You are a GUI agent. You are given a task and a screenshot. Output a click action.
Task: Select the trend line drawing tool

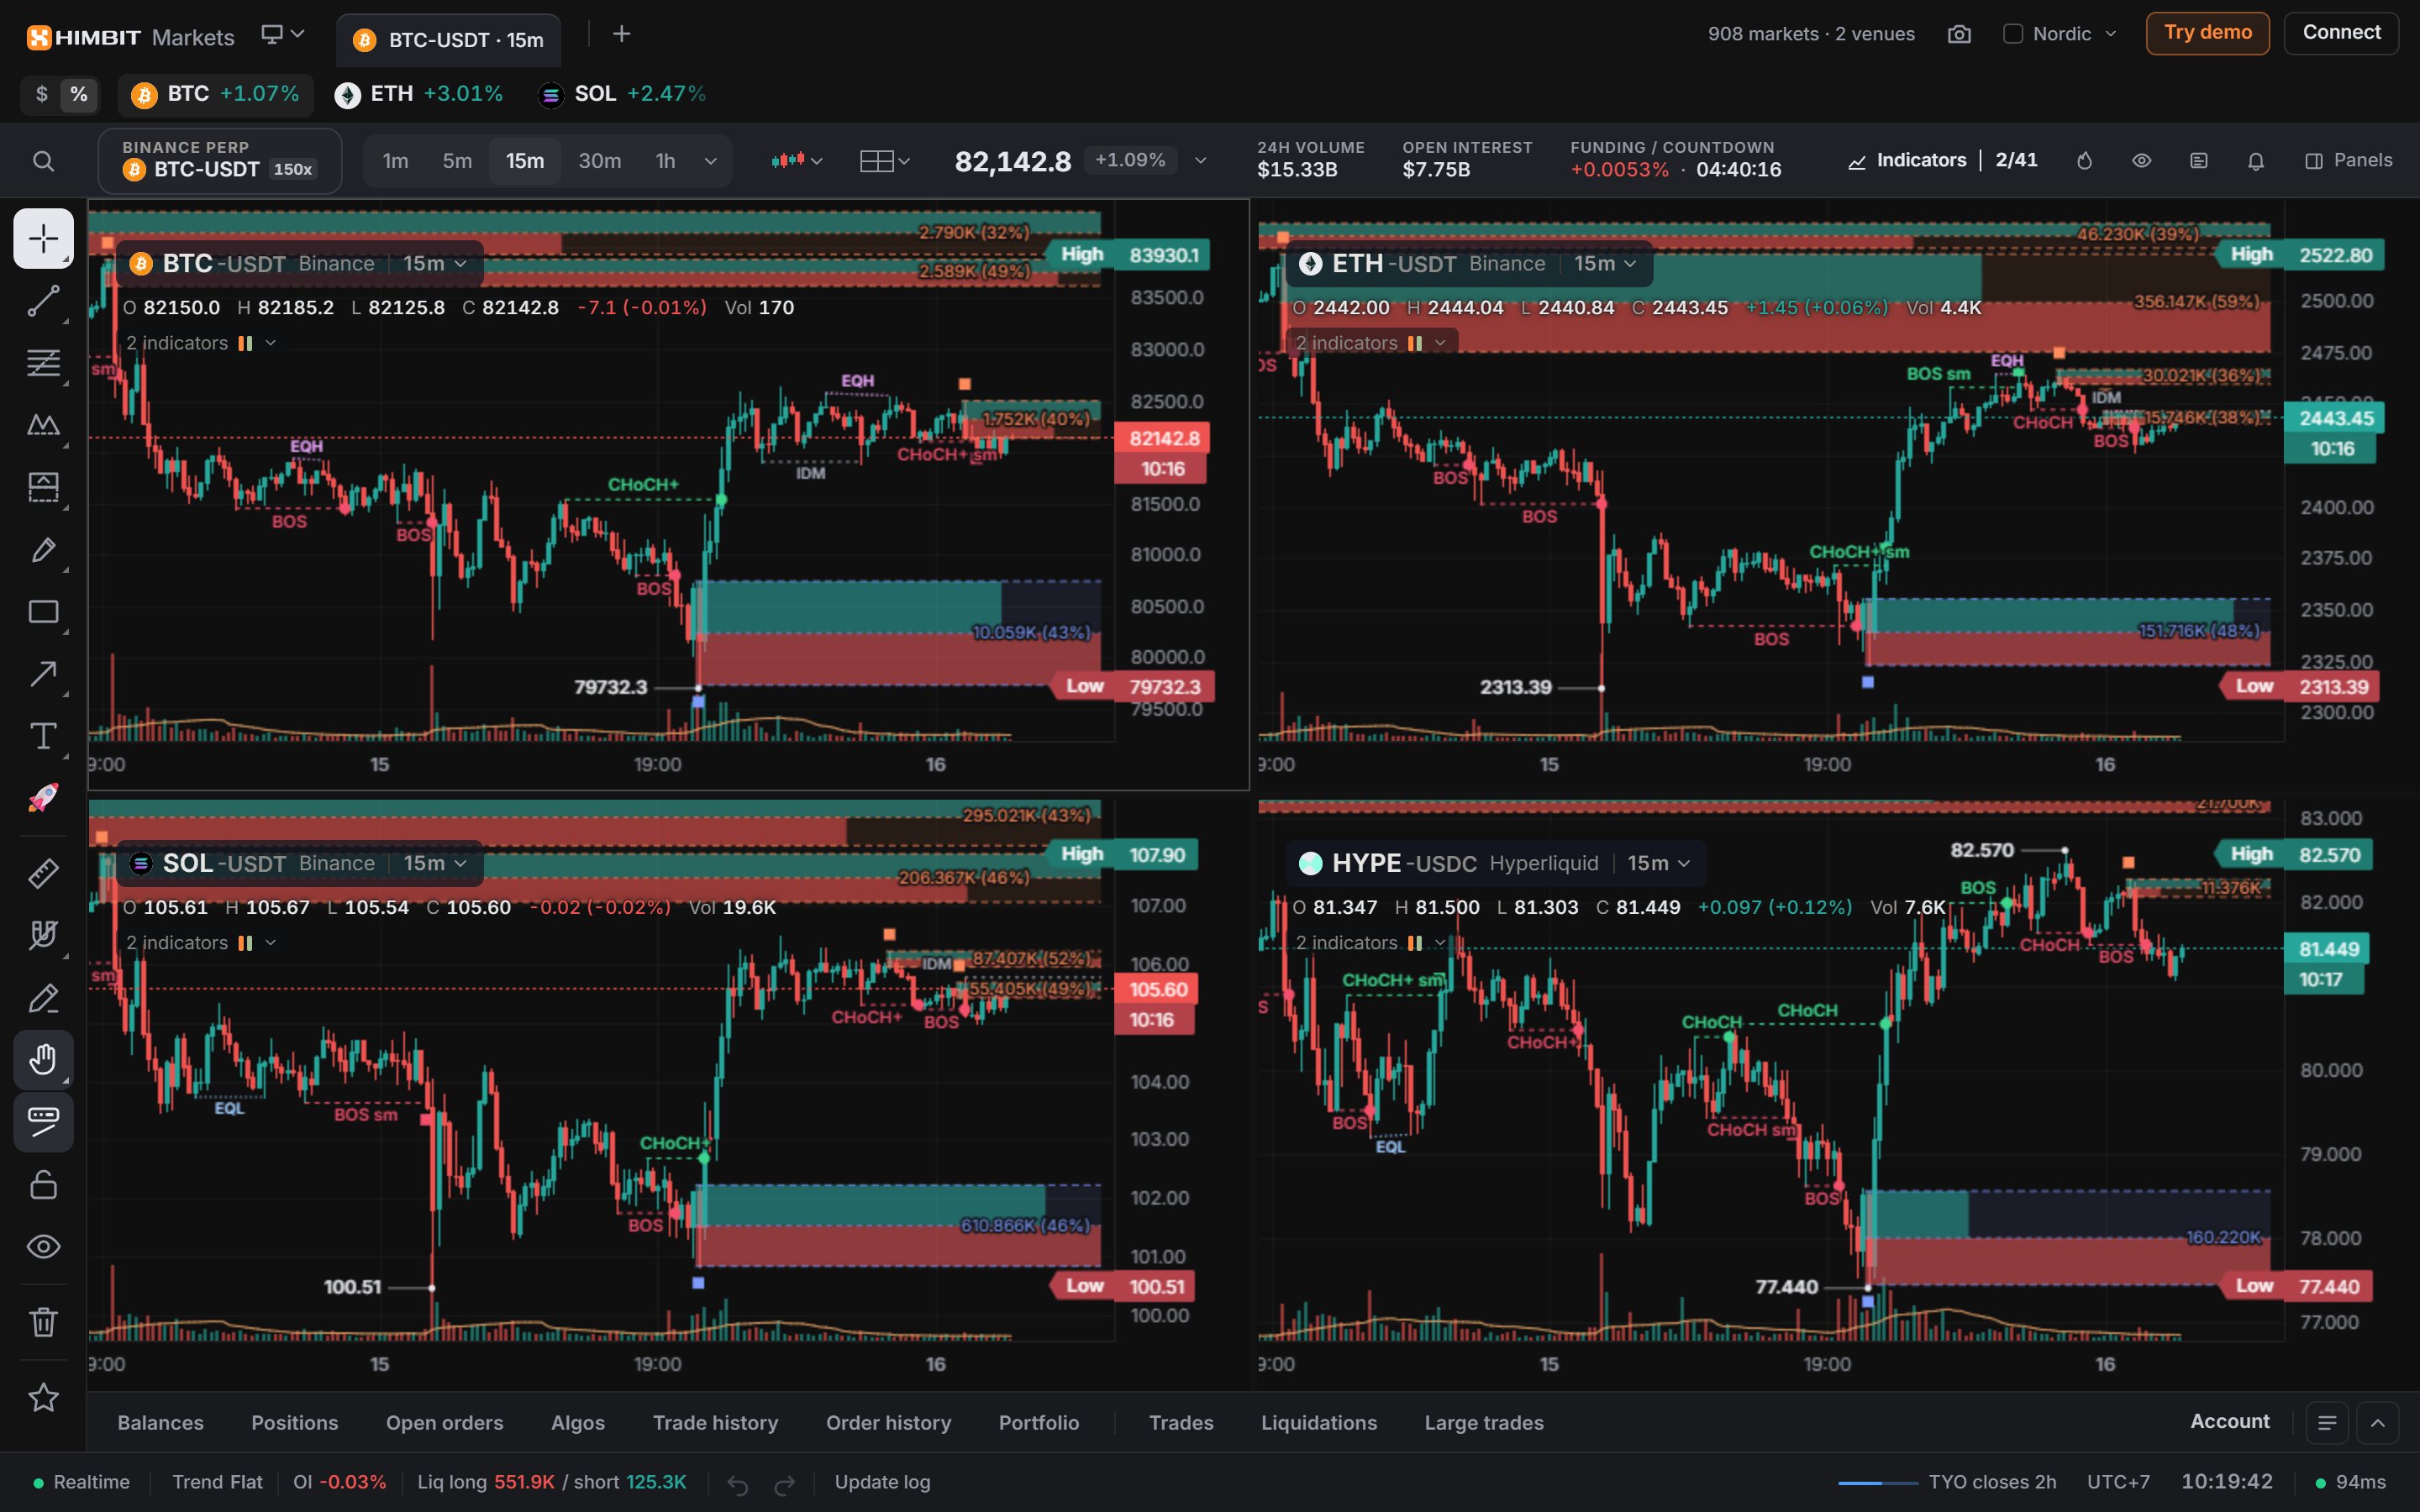tap(43, 300)
